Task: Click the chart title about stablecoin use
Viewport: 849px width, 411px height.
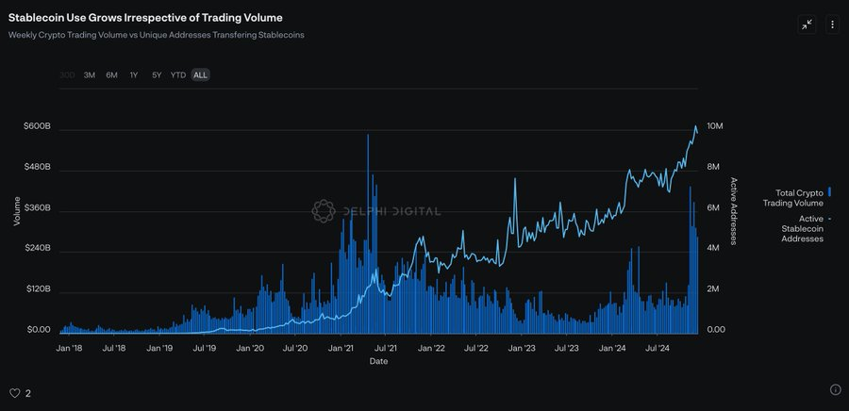Action: point(144,18)
